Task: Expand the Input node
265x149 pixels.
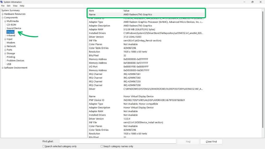Action: 5,39
